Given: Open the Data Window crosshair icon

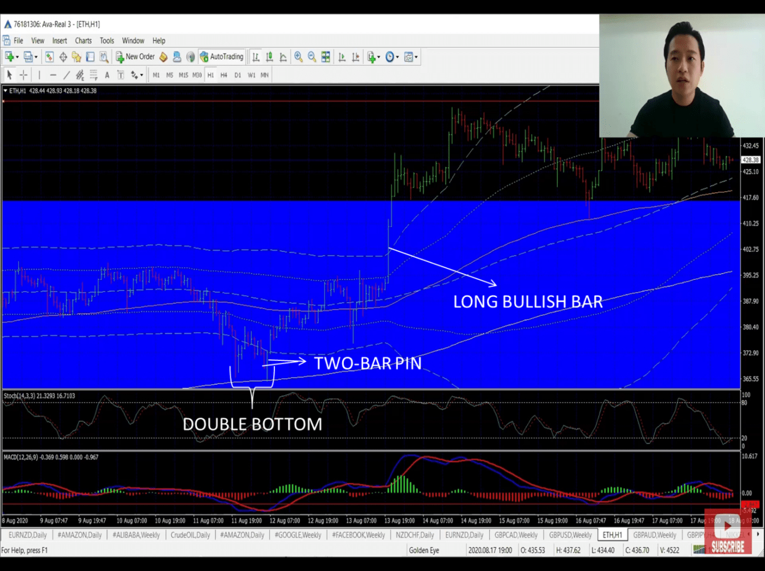Looking at the screenshot, I should 63,57.
